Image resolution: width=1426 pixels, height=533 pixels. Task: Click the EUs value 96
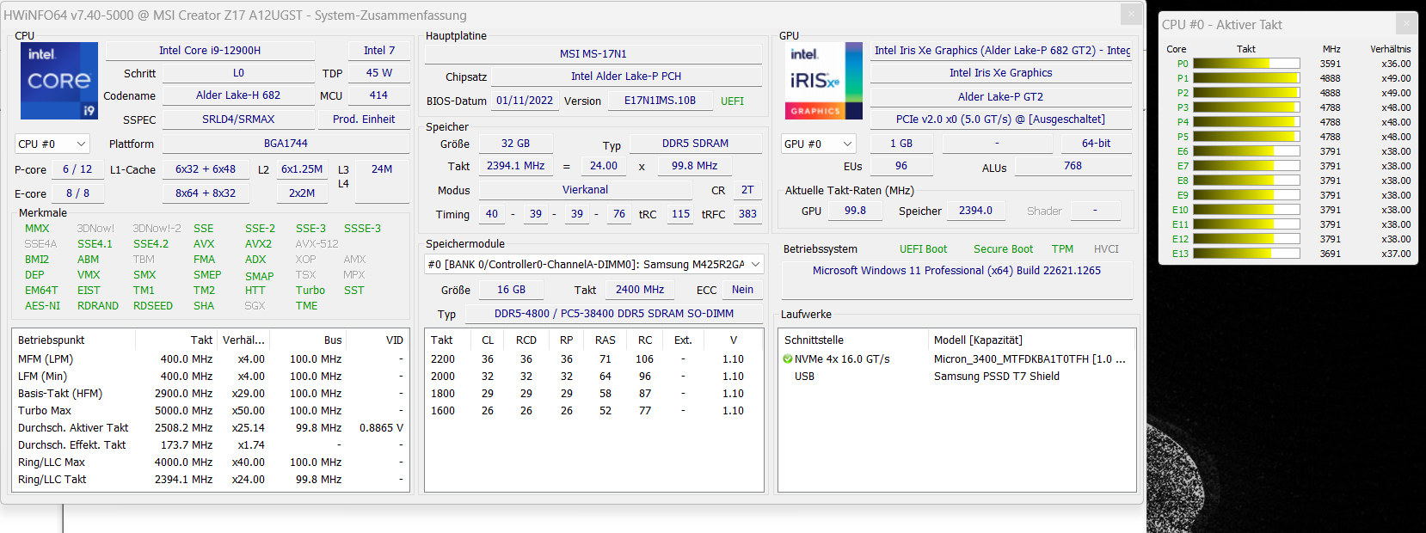pyautogui.click(x=901, y=166)
